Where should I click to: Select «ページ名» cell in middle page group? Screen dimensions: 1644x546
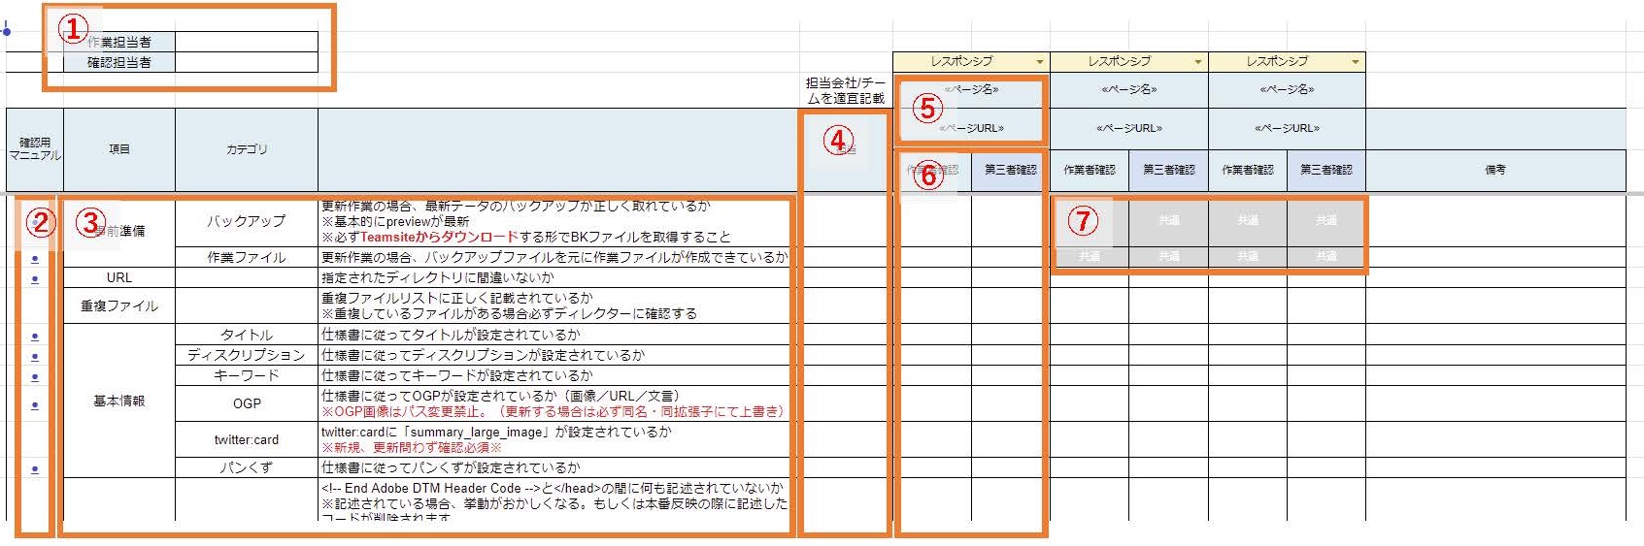click(1129, 89)
